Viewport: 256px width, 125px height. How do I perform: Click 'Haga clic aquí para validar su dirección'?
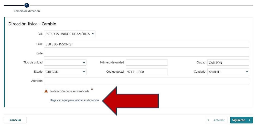74,100
